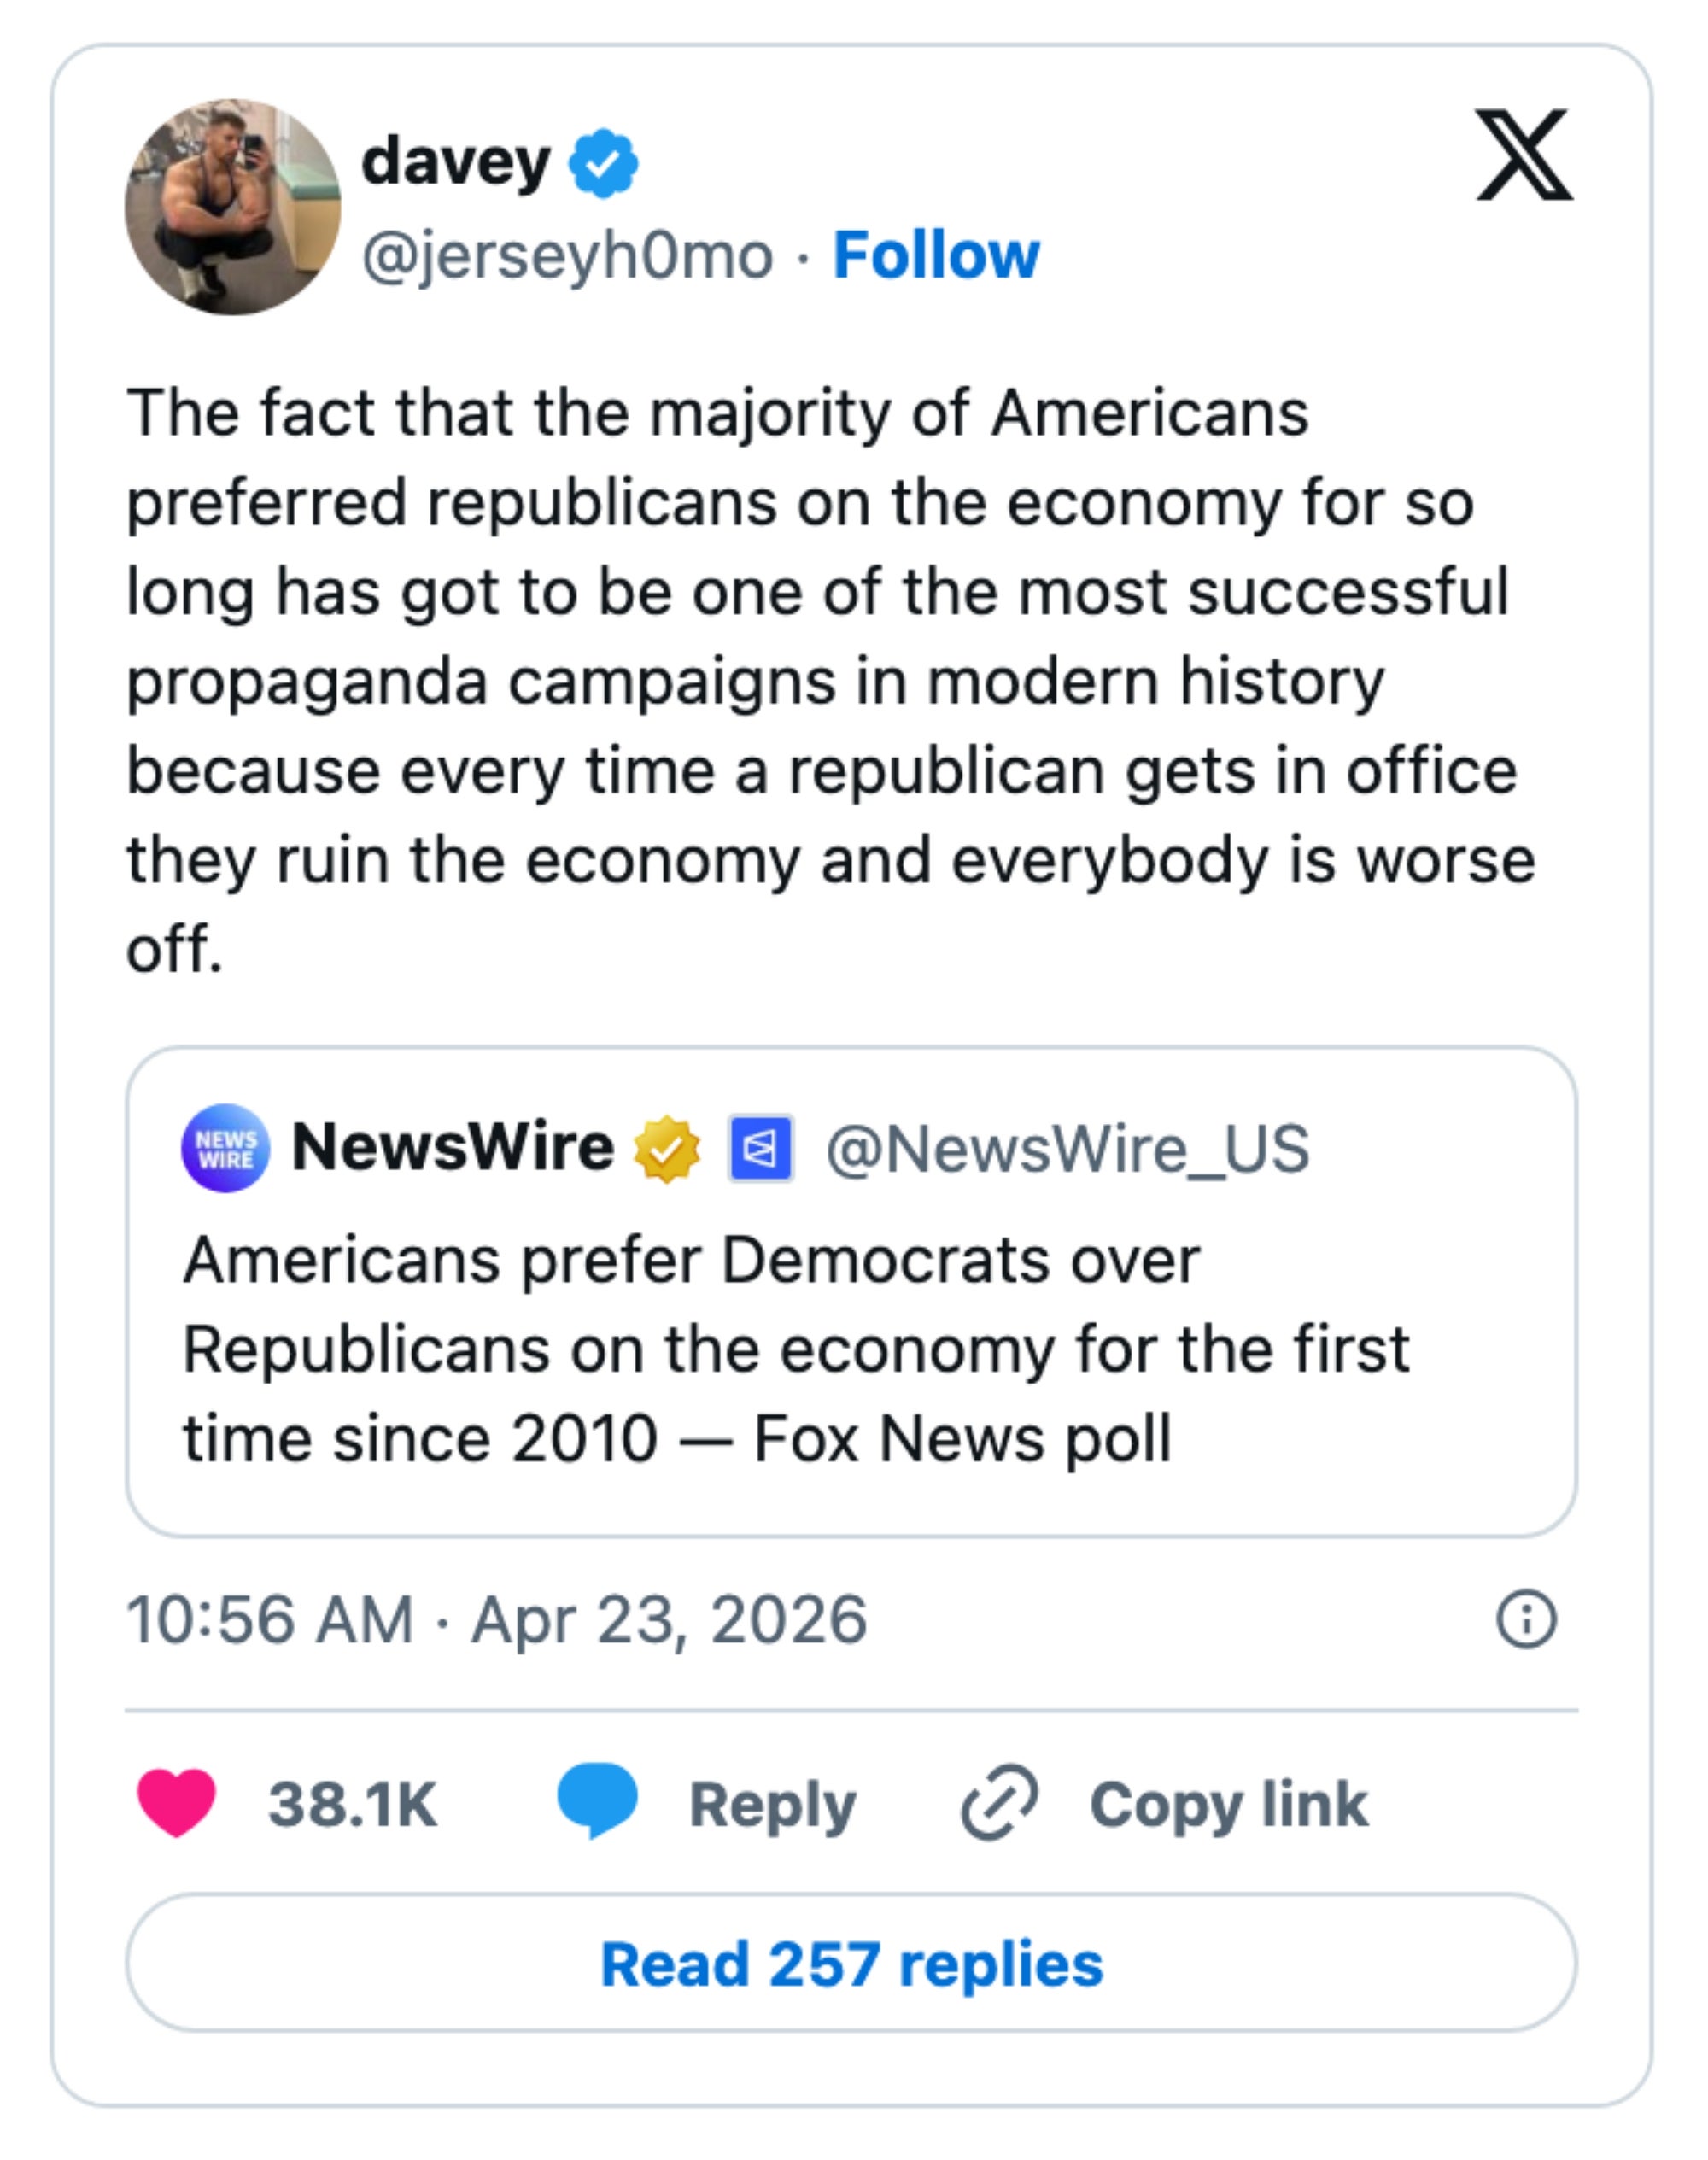Open the "davey" display name link

pos(455,162)
